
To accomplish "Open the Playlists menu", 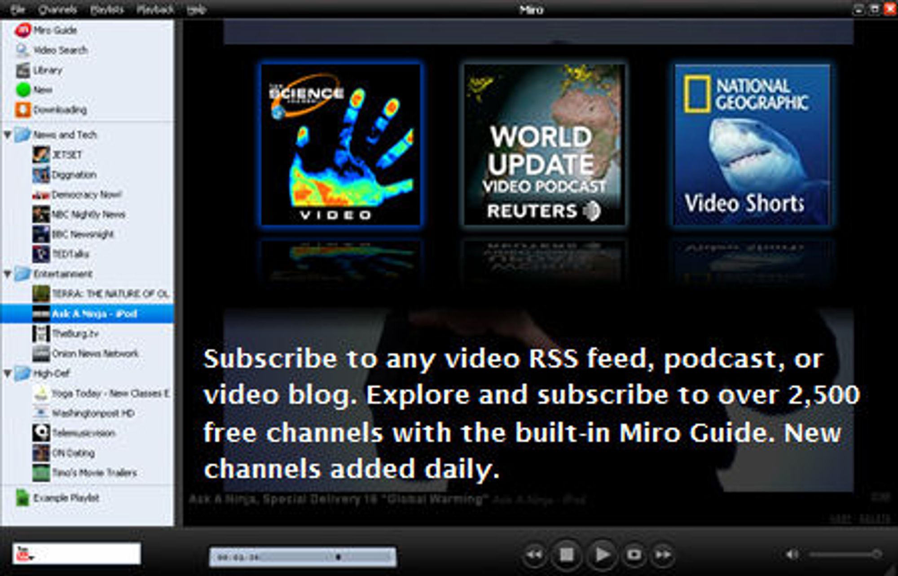I will (107, 9).
